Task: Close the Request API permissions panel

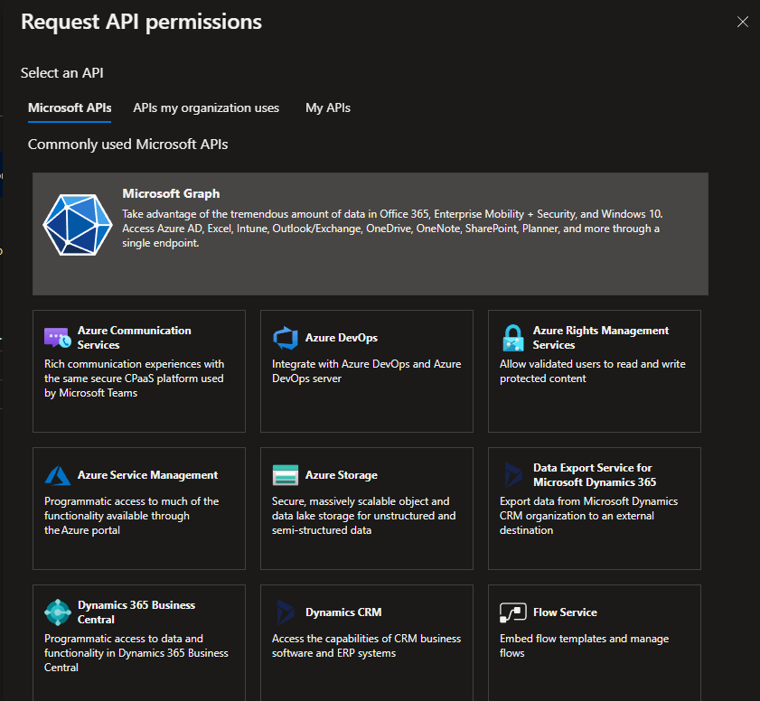Action: coord(743,22)
